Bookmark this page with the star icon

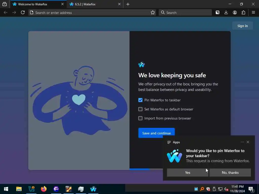pyautogui.click(x=153, y=13)
